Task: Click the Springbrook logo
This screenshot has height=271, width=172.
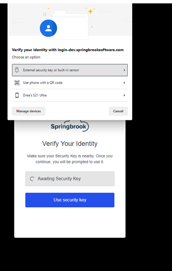Action: click(x=69, y=126)
